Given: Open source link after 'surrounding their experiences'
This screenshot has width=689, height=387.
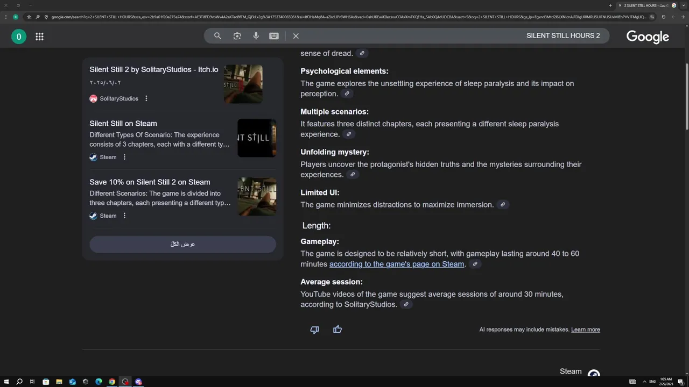Looking at the screenshot, I should point(353,175).
